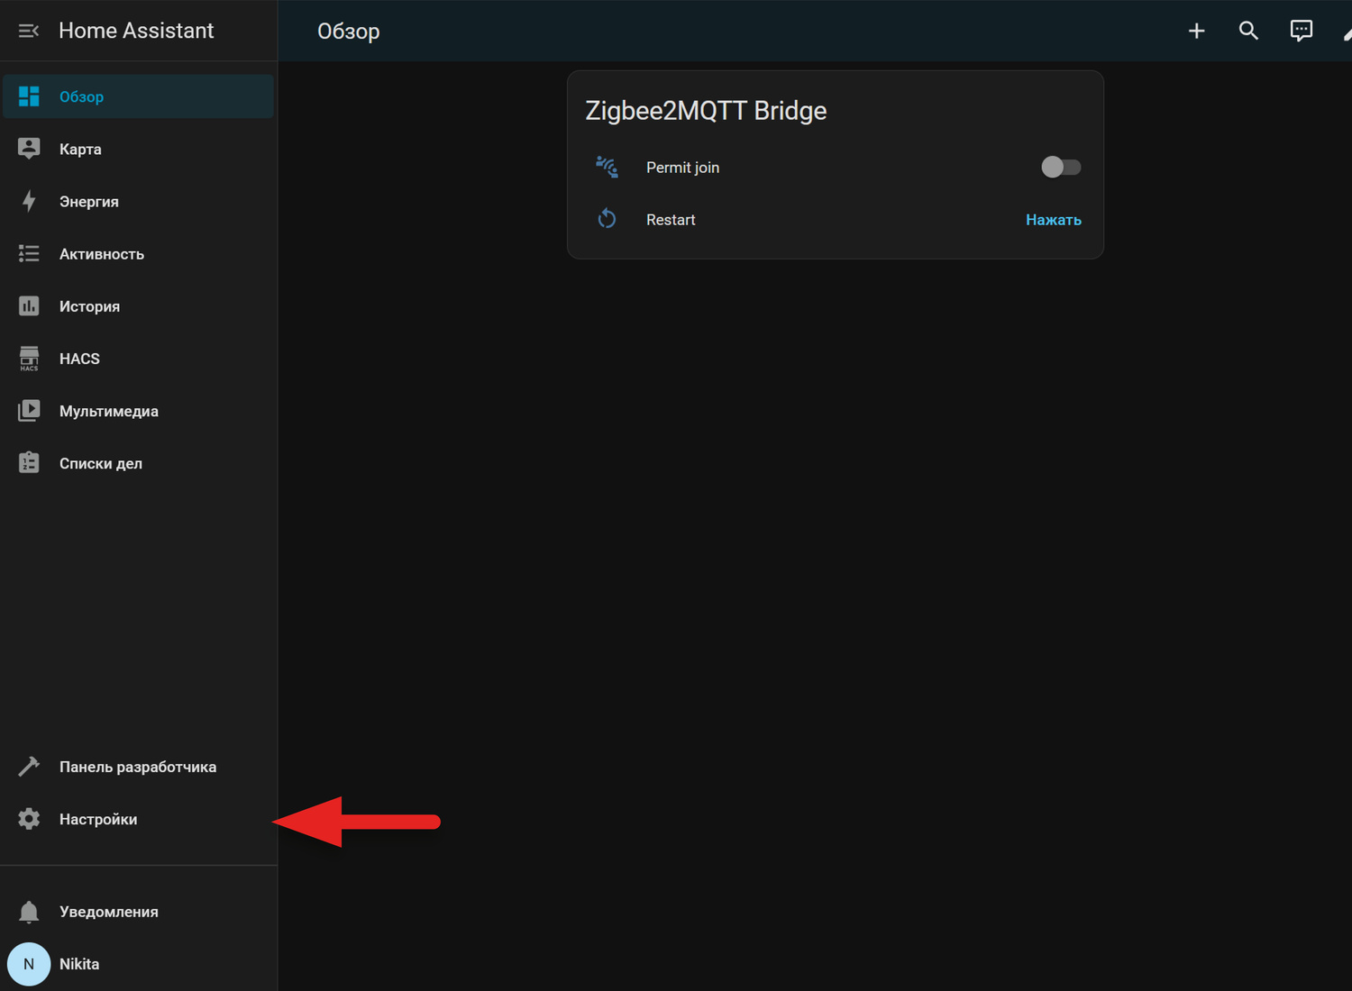
Task: Show the Уведомления menu item
Action: [x=139, y=912]
